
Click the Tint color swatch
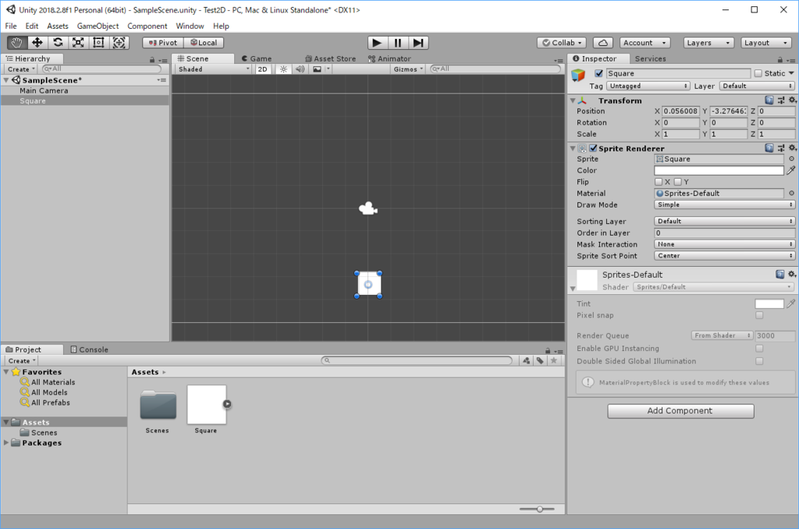769,304
